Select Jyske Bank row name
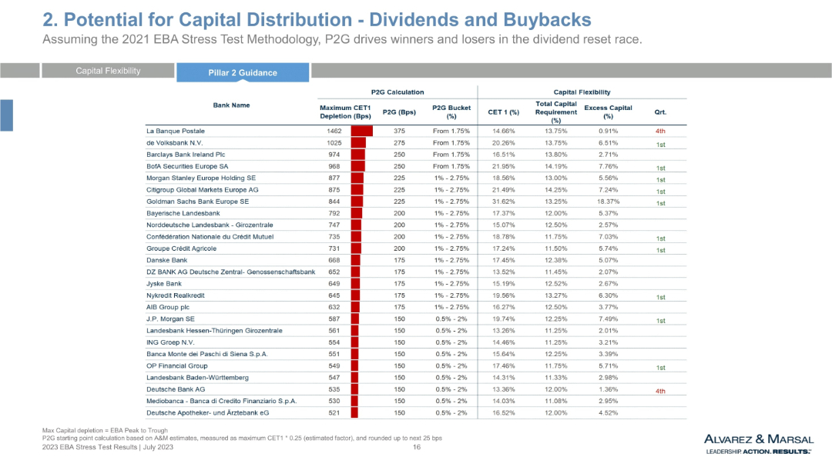This screenshot has height=467, width=832. point(164,284)
